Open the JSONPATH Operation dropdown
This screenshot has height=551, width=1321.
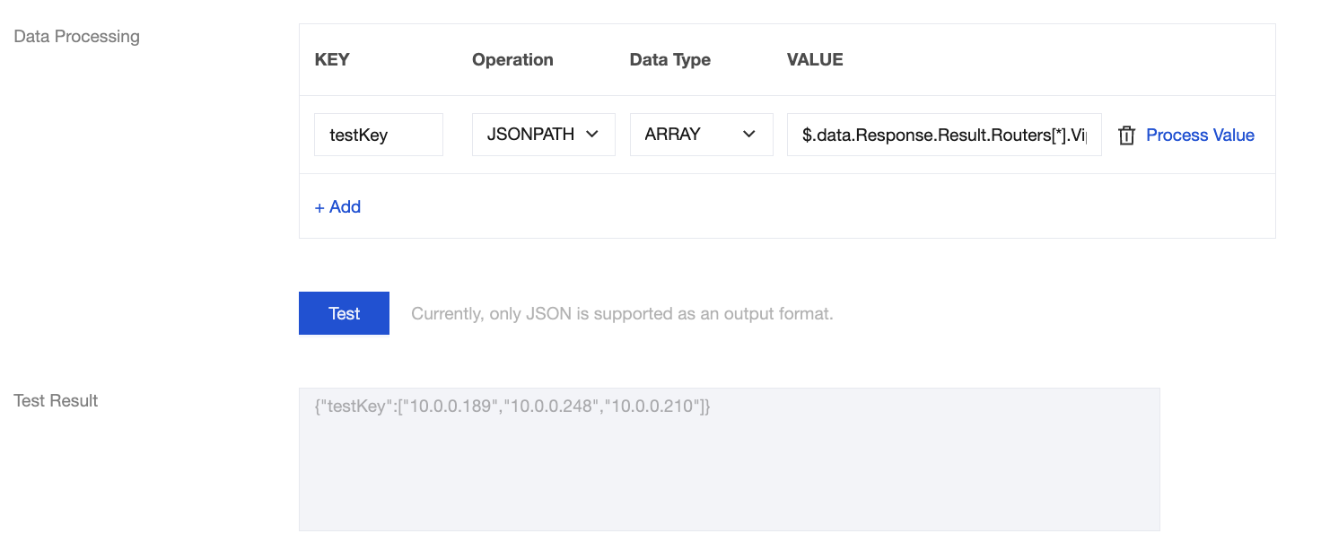tap(543, 135)
